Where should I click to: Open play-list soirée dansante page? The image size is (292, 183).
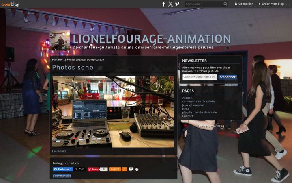(x=200, y=112)
